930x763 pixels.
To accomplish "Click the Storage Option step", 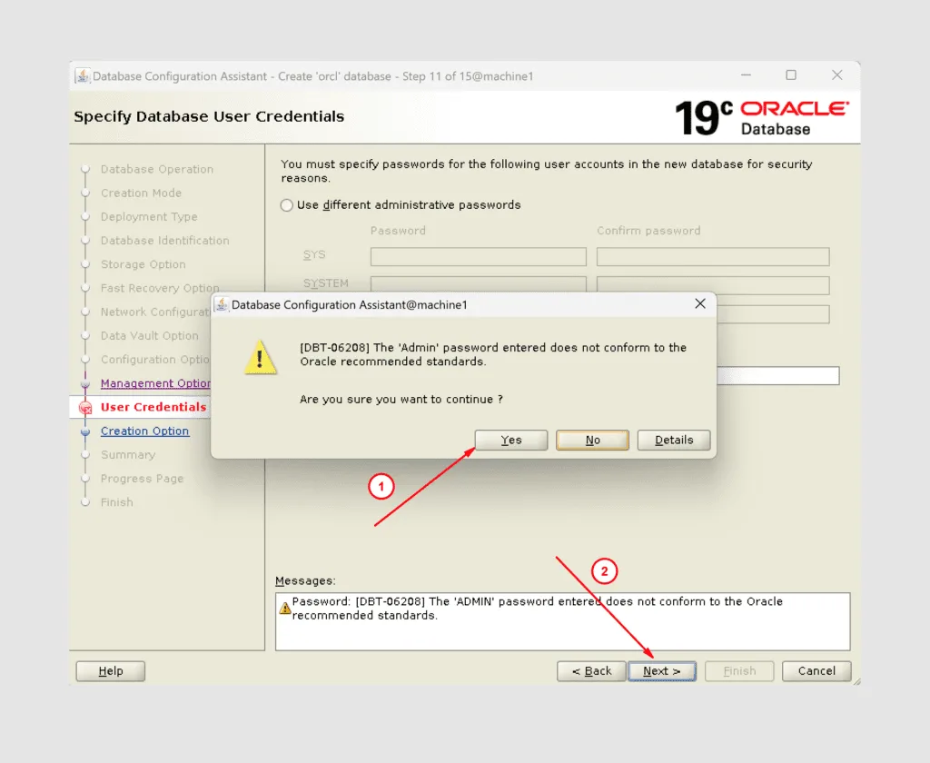I will (x=143, y=264).
